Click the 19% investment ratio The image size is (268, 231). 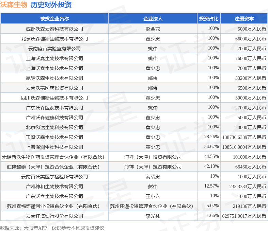215,176
